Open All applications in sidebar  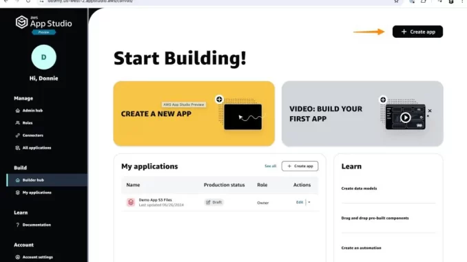point(37,148)
